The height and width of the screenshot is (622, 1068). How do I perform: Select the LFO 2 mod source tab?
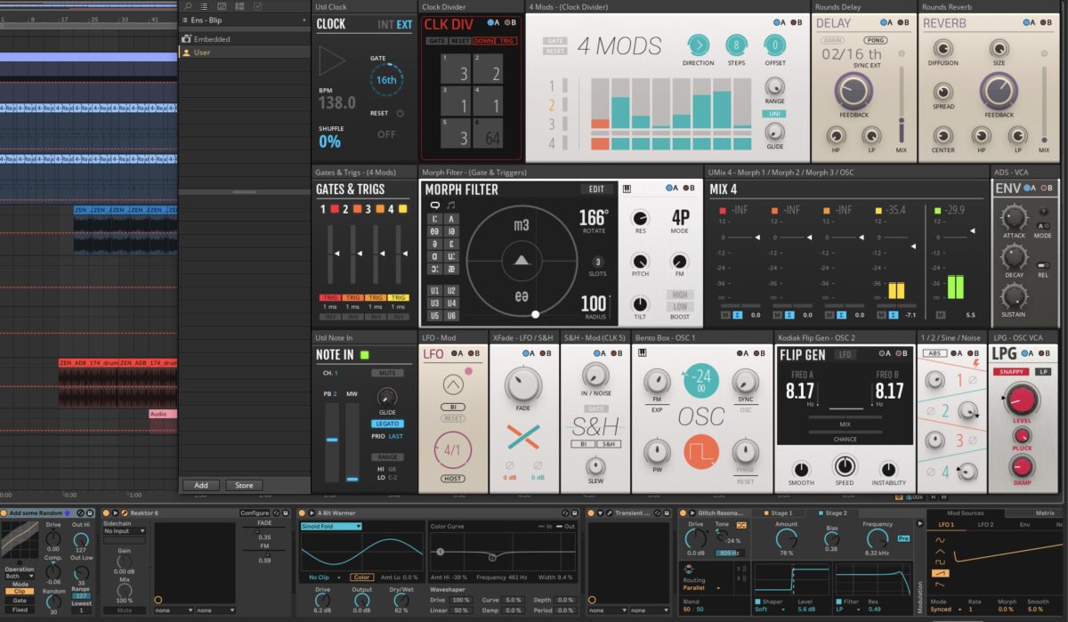(x=985, y=525)
